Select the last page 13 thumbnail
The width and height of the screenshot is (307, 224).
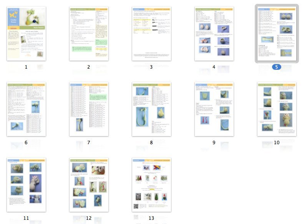click(151, 185)
